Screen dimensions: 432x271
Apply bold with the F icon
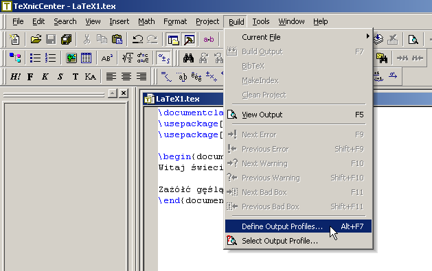coord(30,76)
